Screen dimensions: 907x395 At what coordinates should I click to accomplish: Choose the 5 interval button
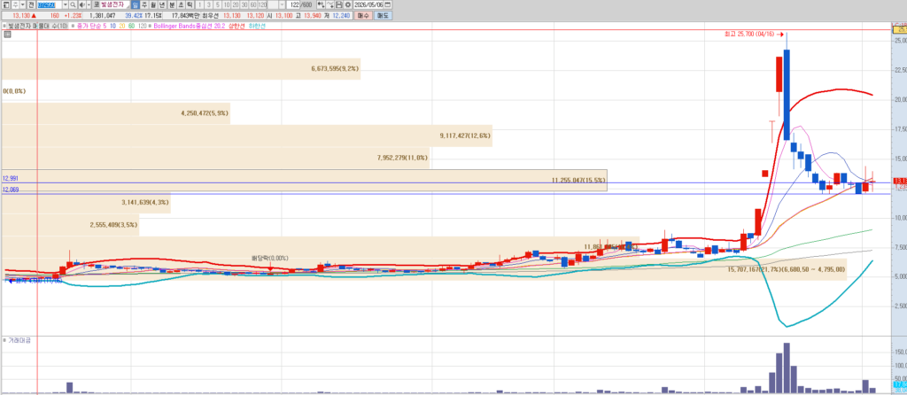(x=218, y=4)
